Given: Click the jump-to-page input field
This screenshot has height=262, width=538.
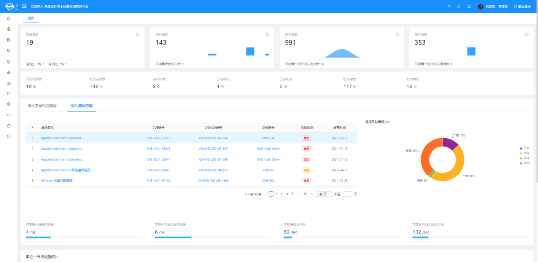Looking at the screenshot, I should (347, 194).
